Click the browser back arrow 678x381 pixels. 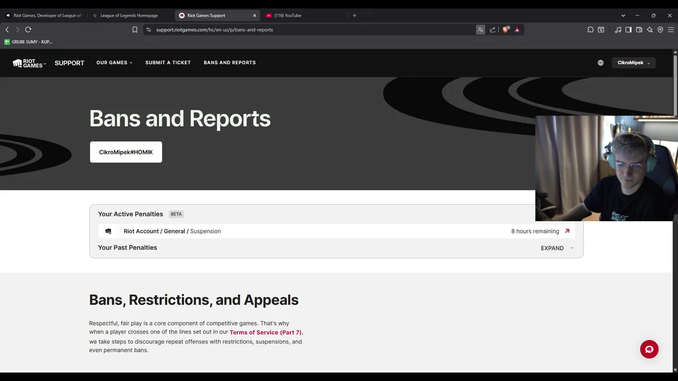pos(7,30)
